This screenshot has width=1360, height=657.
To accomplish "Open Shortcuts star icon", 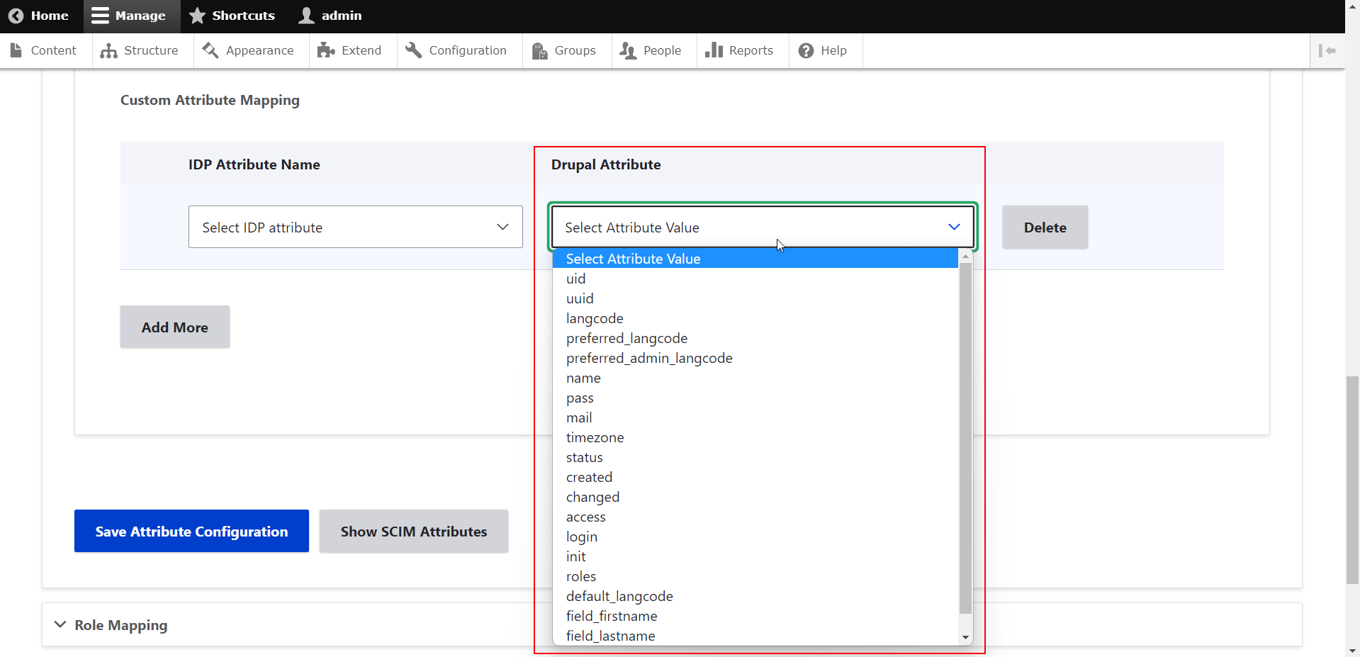I will [x=197, y=16].
